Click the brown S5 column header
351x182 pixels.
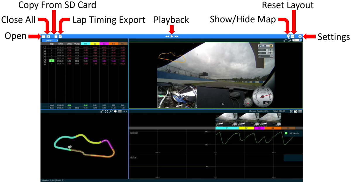123,44
